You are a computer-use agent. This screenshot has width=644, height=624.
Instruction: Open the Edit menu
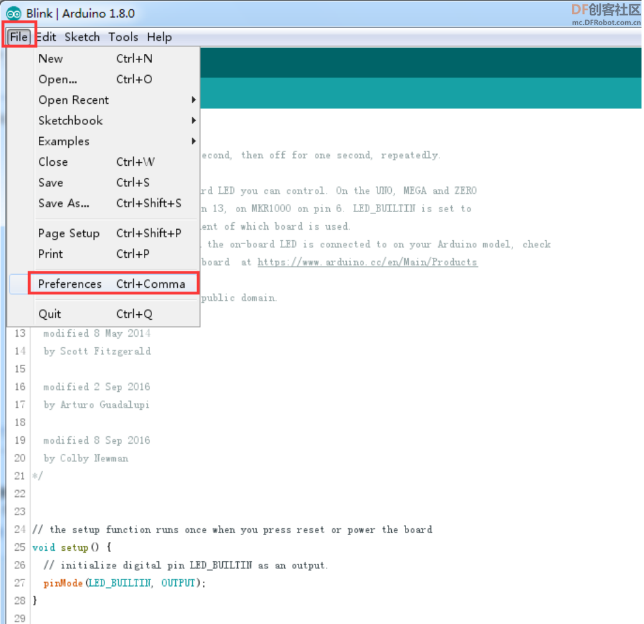[46, 37]
